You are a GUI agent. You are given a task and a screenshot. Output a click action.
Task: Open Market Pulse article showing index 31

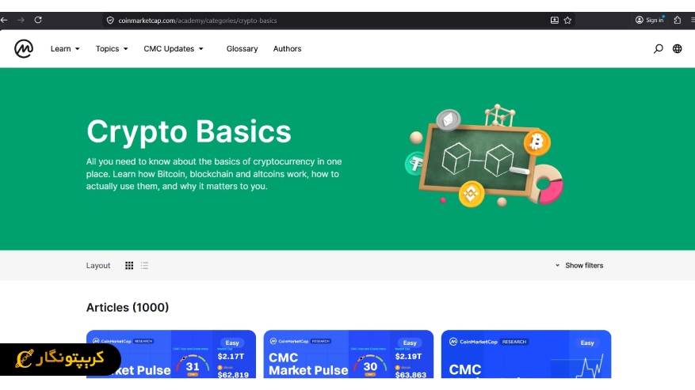tap(171, 354)
